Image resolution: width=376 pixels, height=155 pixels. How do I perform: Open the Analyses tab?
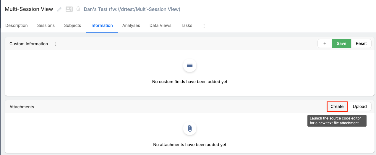(x=131, y=25)
